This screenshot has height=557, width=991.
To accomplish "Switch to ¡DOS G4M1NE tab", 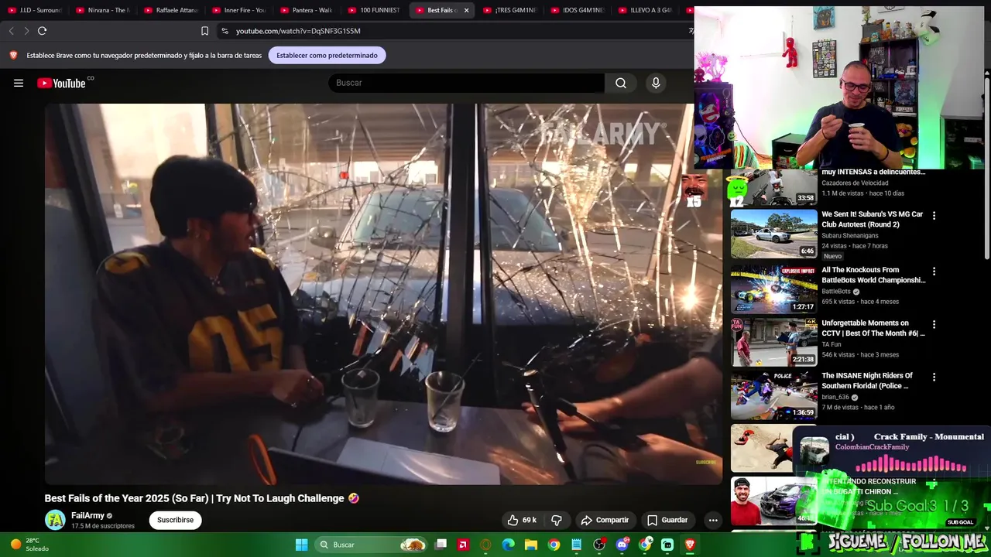I will point(578,10).
